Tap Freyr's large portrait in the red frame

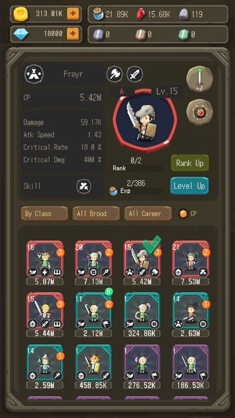click(x=145, y=120)
